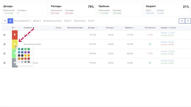Screen dimensions: 191x107
Task: Click the Доходы value 197 785
Action: tap(93, 35)
